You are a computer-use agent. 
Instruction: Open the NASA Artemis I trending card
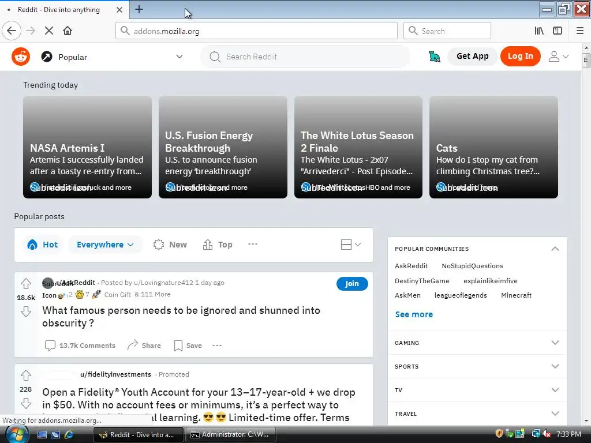[88, 147]
